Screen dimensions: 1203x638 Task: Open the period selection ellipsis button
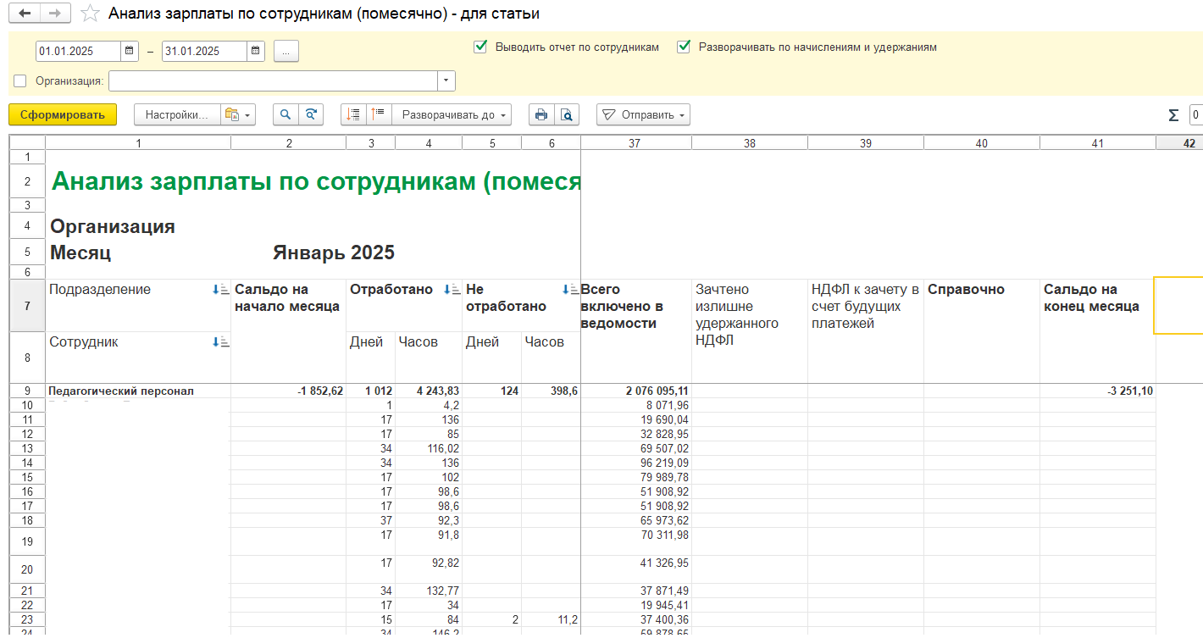[x=286, y=51]
